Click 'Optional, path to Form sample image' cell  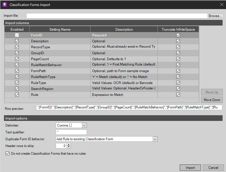tap(124, 71)
